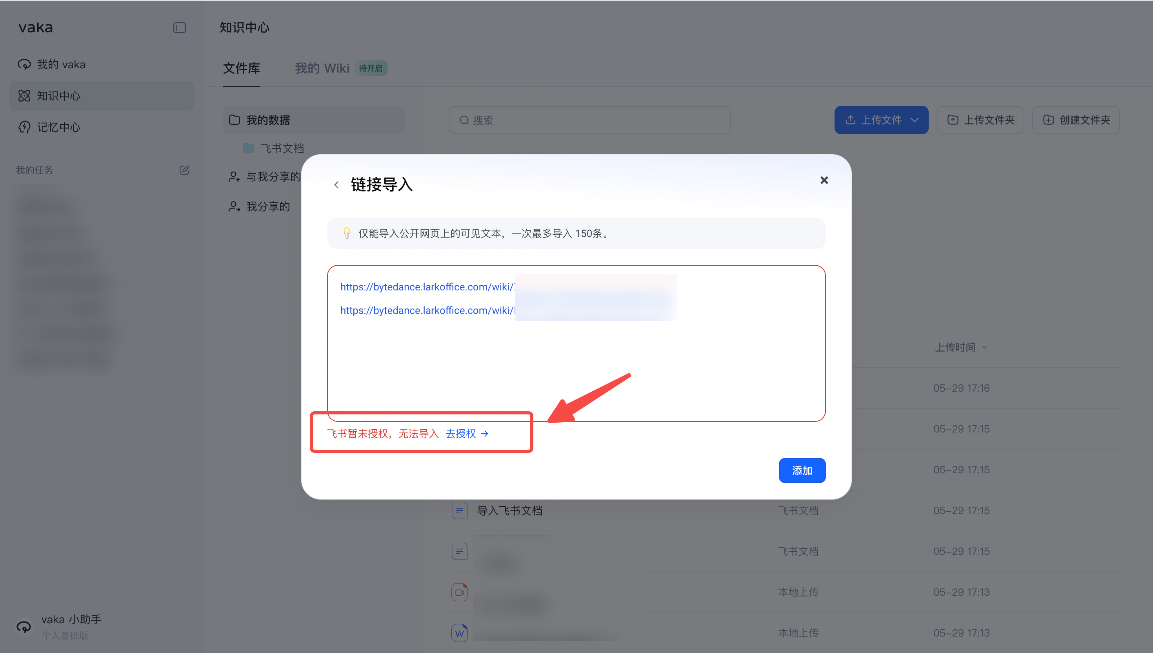
Task: Switch to the 文件库 tab
Action: pos(242,68)
